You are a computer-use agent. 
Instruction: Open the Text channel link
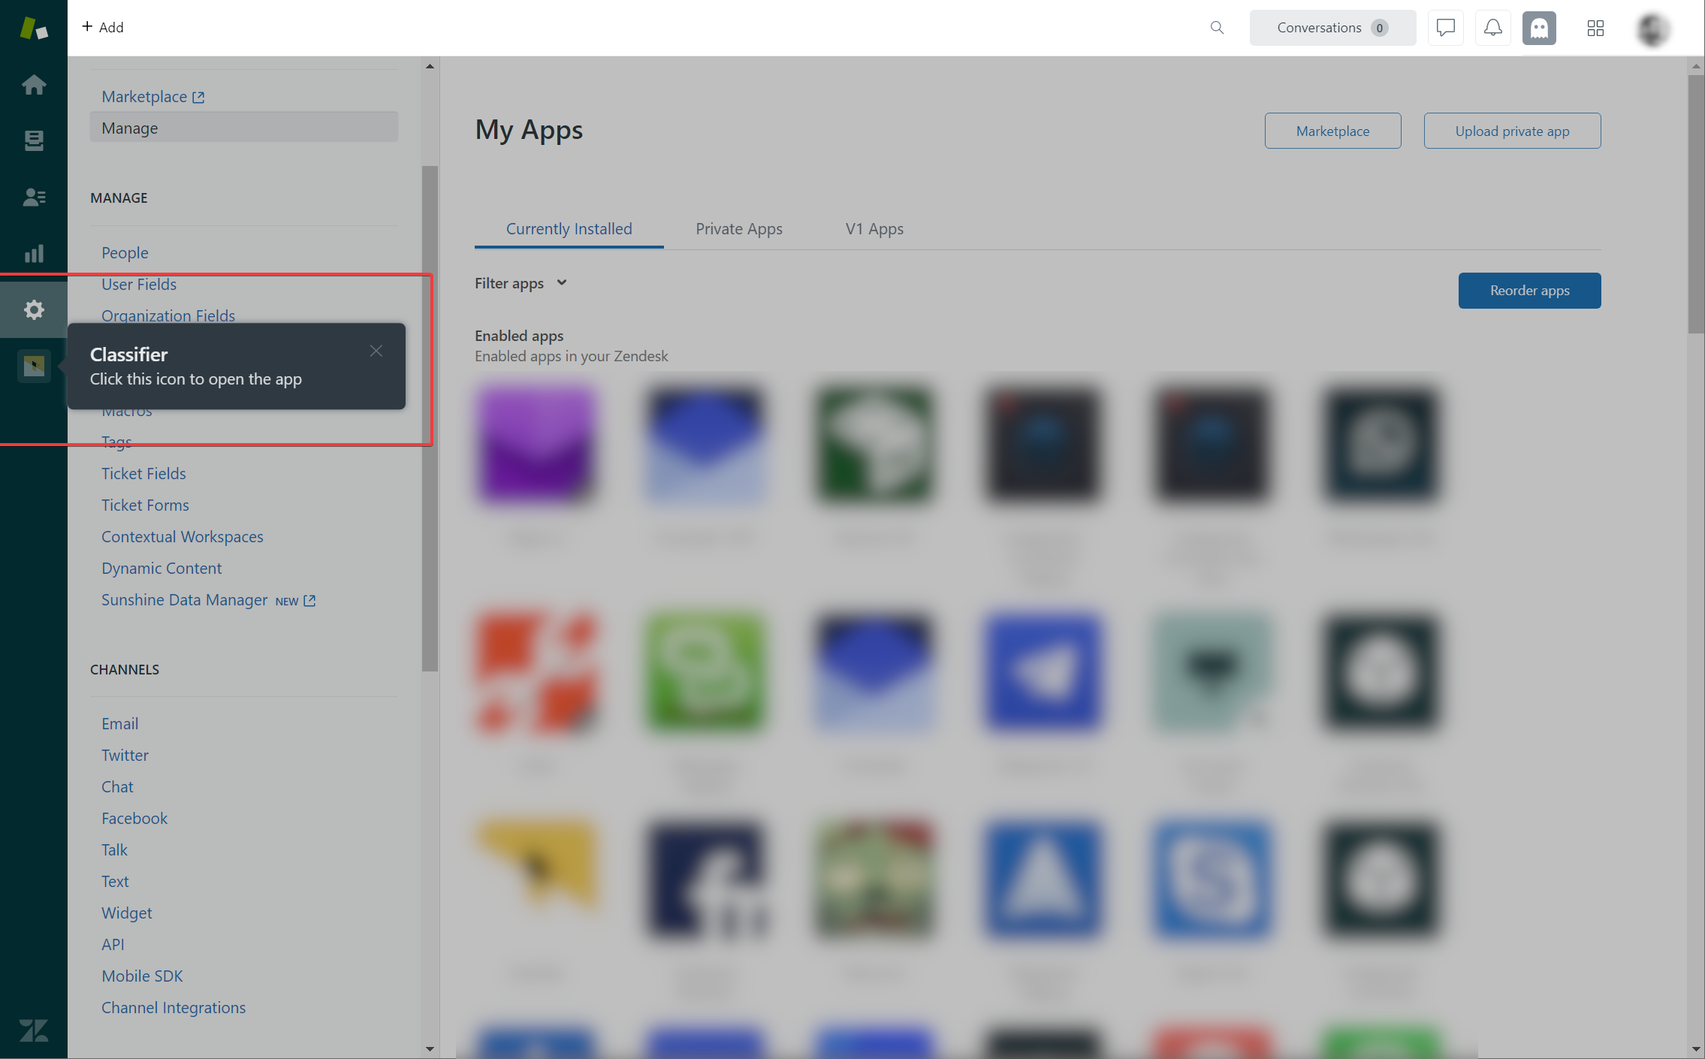115,881
